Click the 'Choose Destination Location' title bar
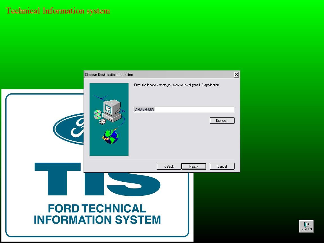Viewport: 324px width, 243px height. tap(157, 75)
